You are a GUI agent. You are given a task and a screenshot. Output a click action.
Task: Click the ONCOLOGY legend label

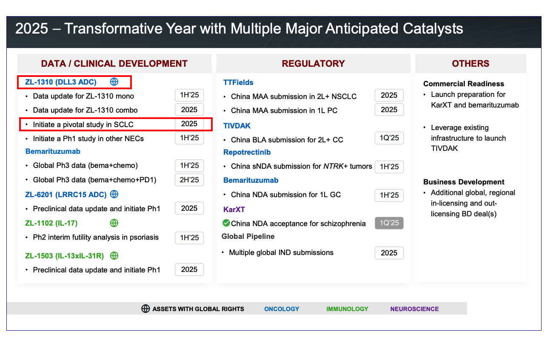tap(282, 309)
